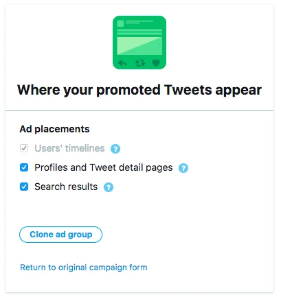This screenshot has height=297, width=281.
Task: Click the horizontal divider below the heading
Action: (139, 111)
